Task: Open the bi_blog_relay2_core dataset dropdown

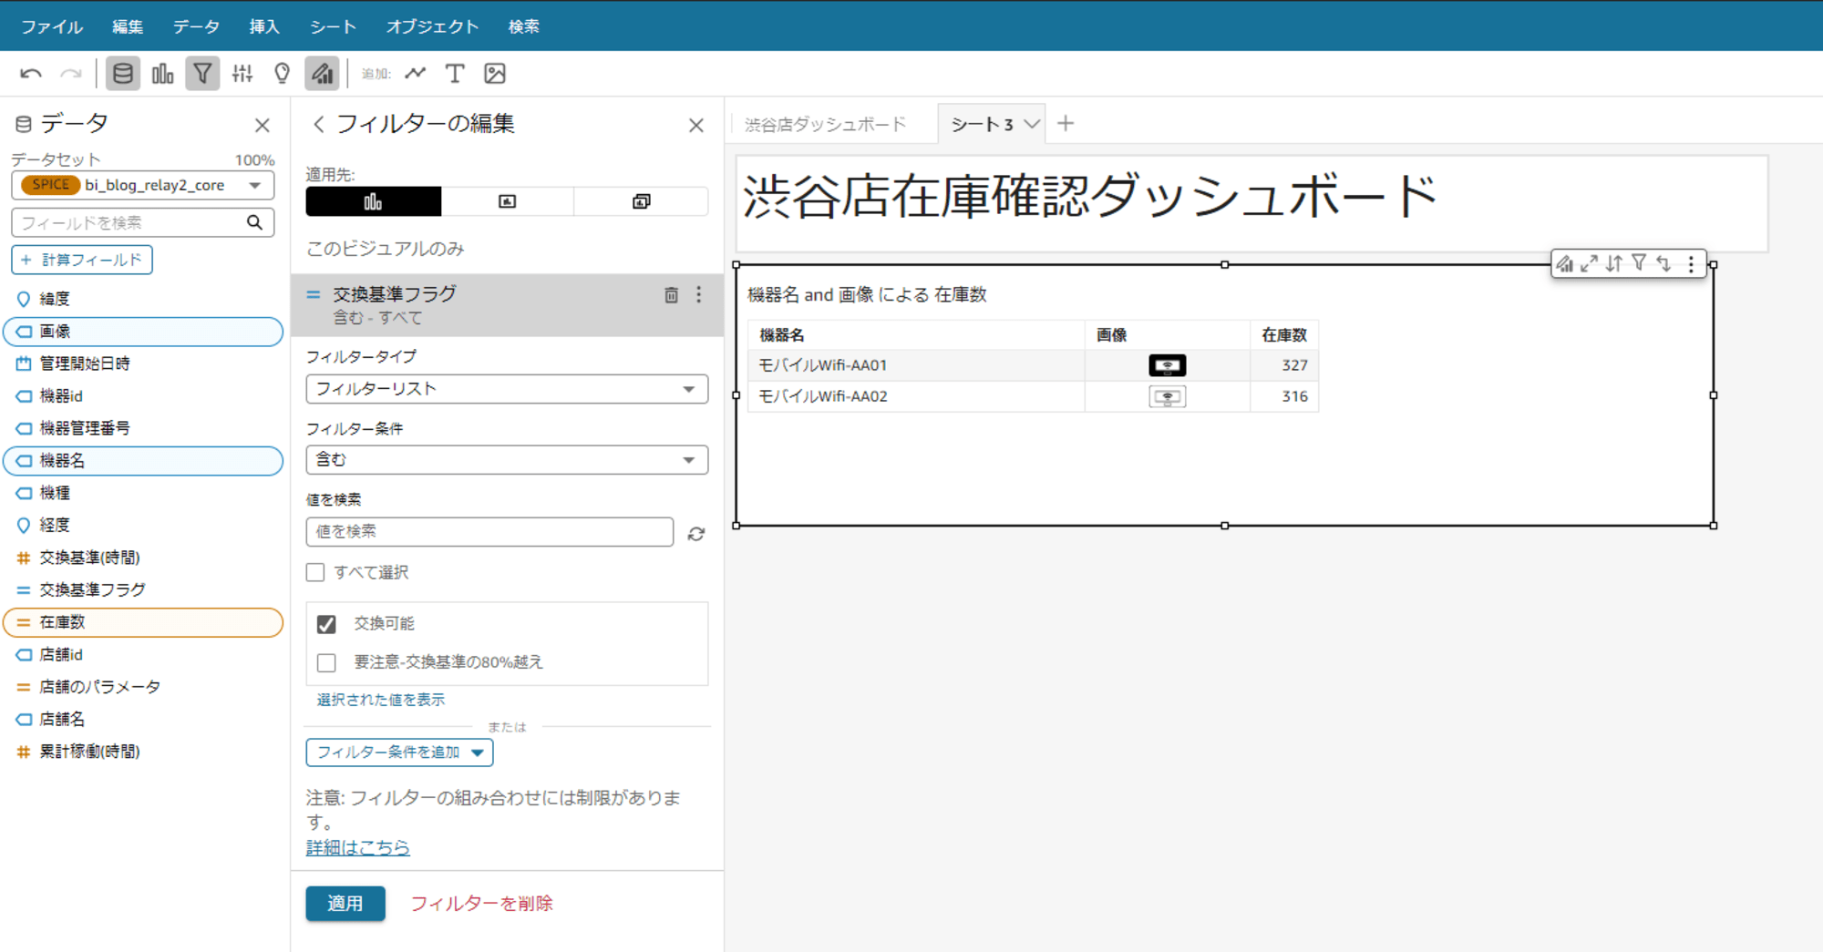Action: point(143,185)
